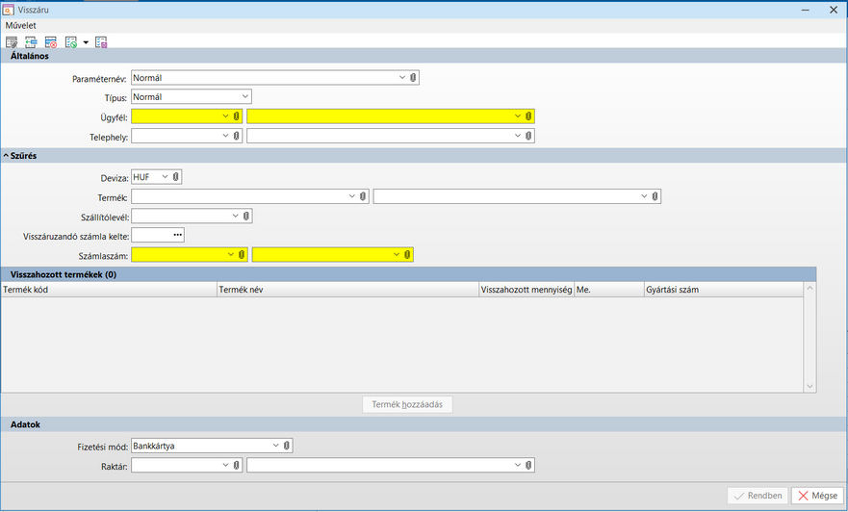Click the paperclip icon next to Paraméternév
The width and height of the screenshot is (848, 512).
413,78
